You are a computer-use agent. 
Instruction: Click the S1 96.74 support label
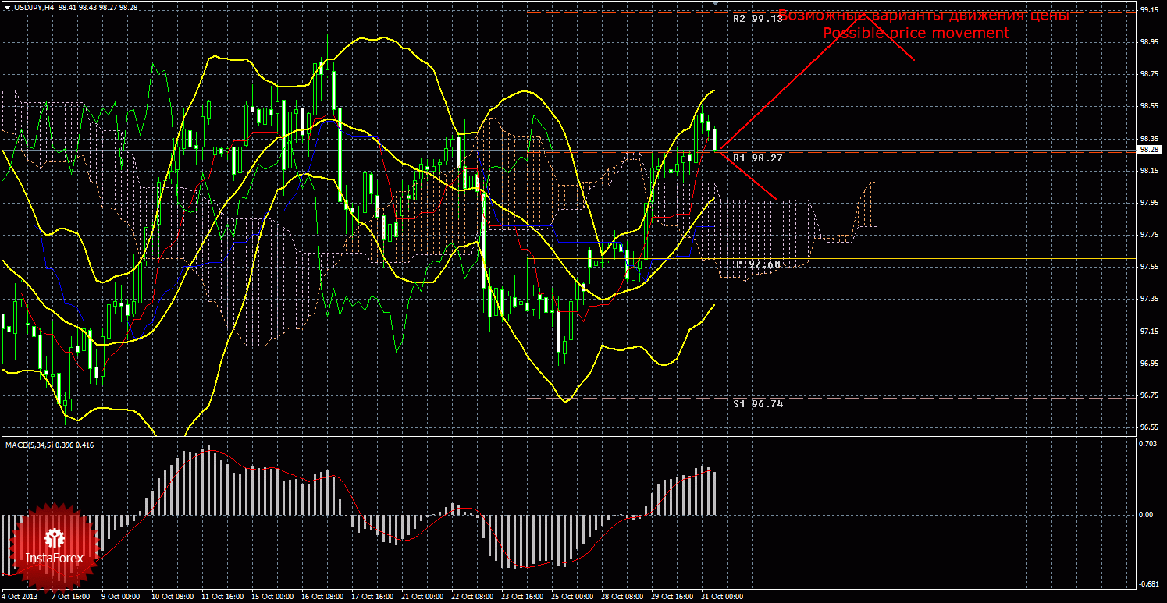pos(757,403)
